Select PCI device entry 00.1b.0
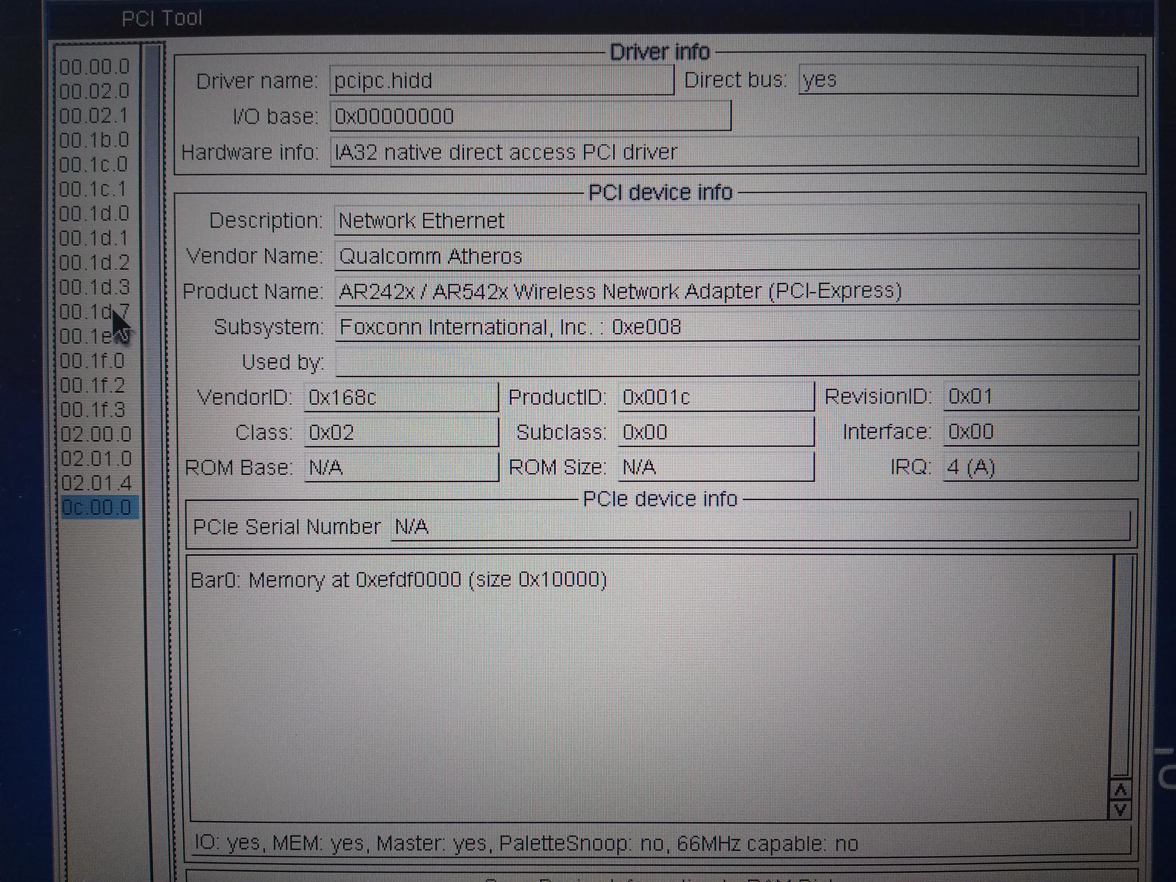This screenshot has height=882, width=1176. click(95, 140)
